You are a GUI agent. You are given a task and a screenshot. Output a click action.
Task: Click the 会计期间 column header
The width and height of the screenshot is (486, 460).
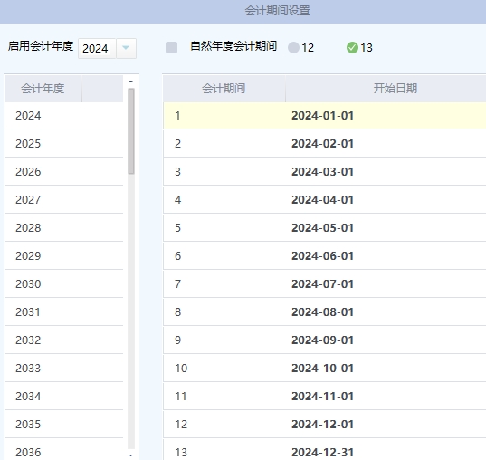[x=224, y=89]
